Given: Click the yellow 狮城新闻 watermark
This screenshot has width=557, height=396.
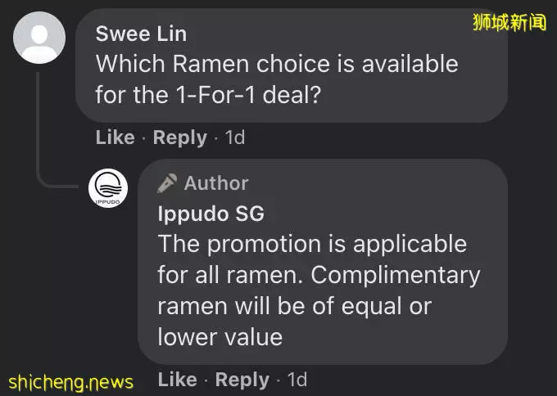Looking at the screenshot, I should (x=509, y=22).
